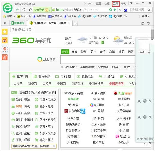Open the 中国经济网 link
Image resolution: width=155 pixels, height=151 pixels.
116,84
